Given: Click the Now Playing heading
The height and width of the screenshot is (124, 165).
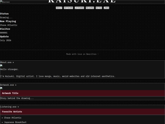Looking at the screenshot, I should (x=8, y=21).
